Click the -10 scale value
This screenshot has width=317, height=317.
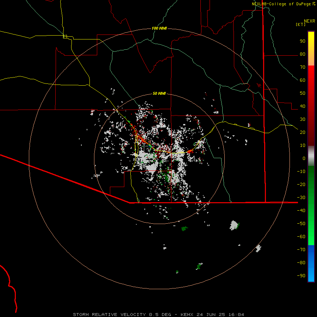[301, 172]
